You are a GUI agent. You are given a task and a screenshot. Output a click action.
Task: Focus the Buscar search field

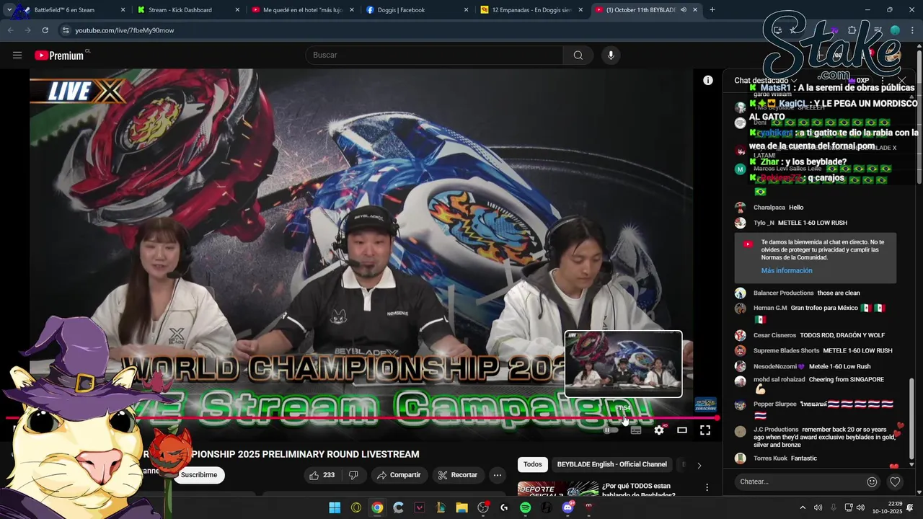pyautogui.click(x=435, y=56)
